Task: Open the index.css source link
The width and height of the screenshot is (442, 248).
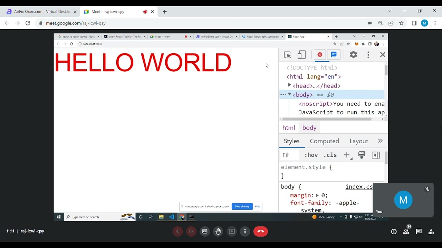Action: click(359, 187)
